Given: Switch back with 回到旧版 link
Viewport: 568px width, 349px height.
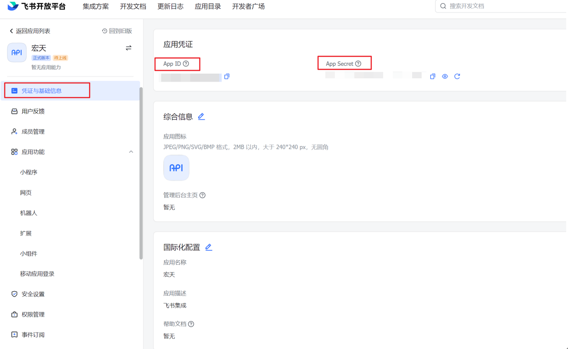Looking at the screenshot, I should pyautogui.click(x=117, y=31).
